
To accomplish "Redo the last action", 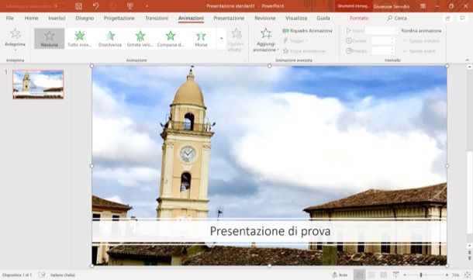I will 112,6.
